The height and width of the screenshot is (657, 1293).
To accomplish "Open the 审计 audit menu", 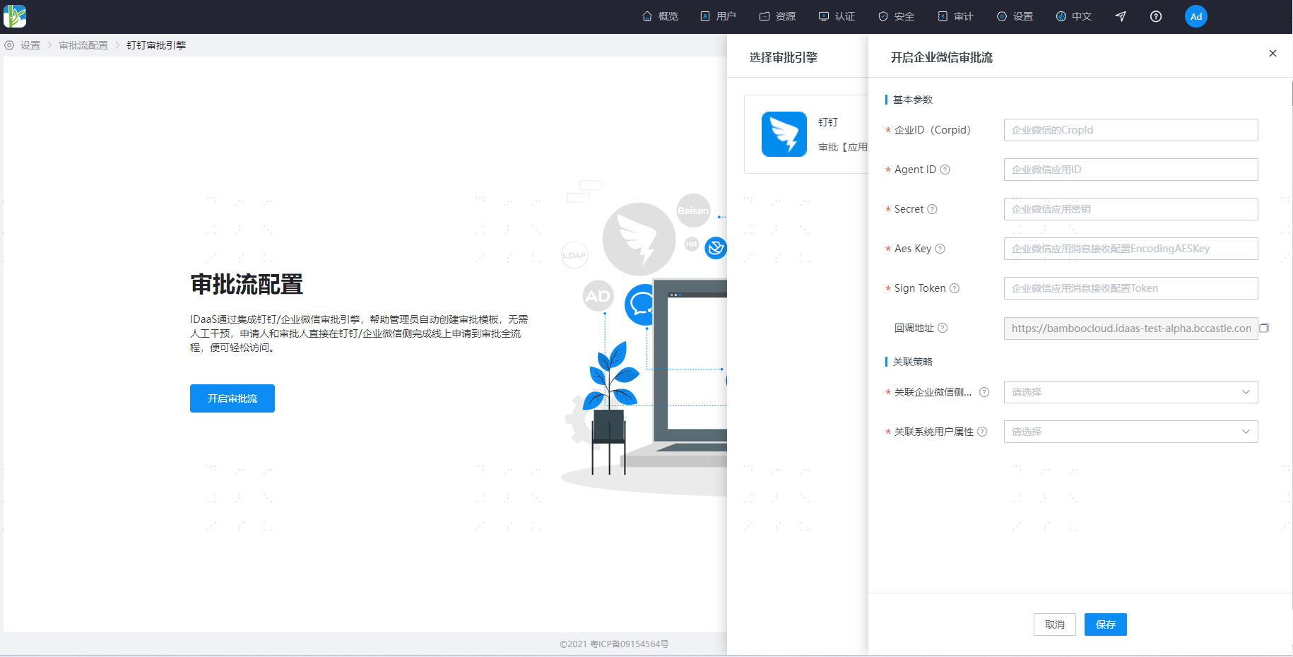I will point(955,16).
